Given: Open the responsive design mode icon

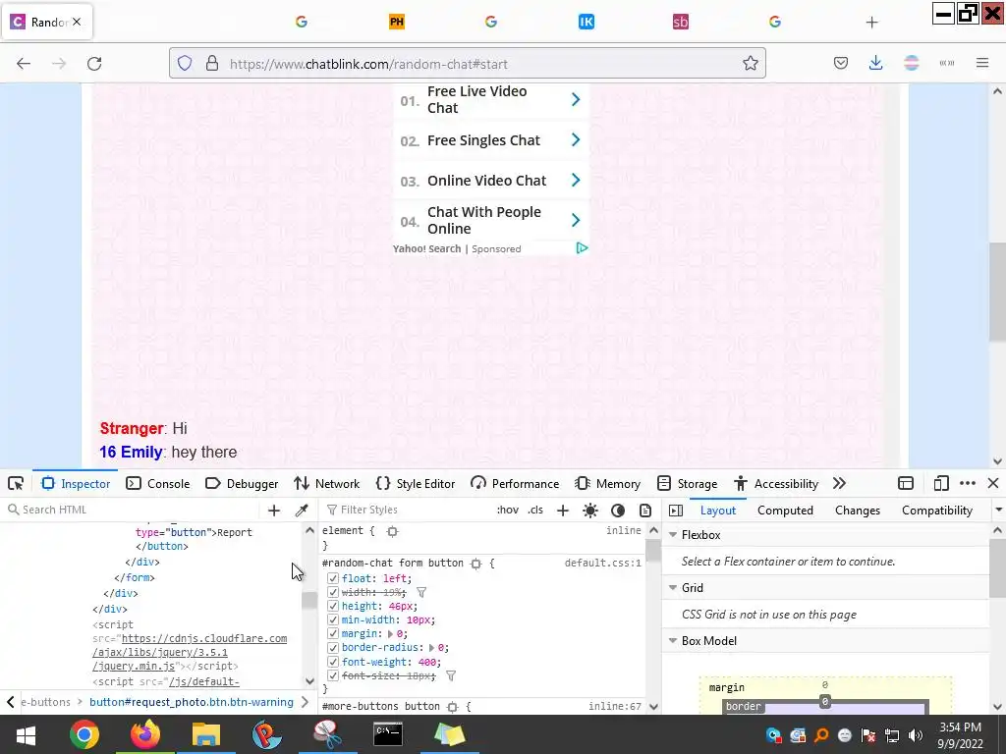Looking at the screenshot, I should pyautogui.click(x=940, y=483).
